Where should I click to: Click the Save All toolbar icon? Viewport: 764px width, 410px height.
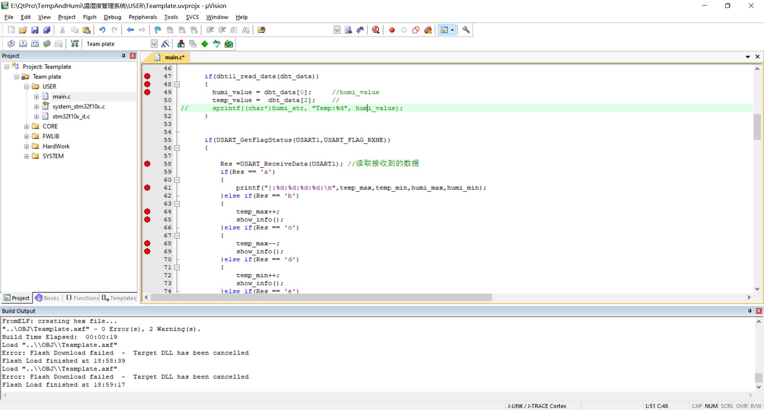tap(47, 30)
